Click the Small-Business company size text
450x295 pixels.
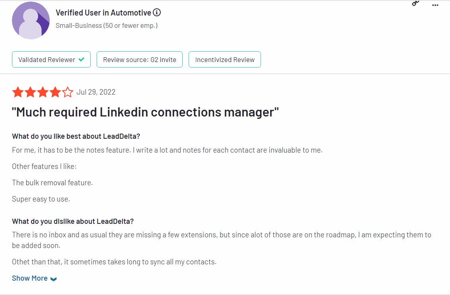point(106,25)
